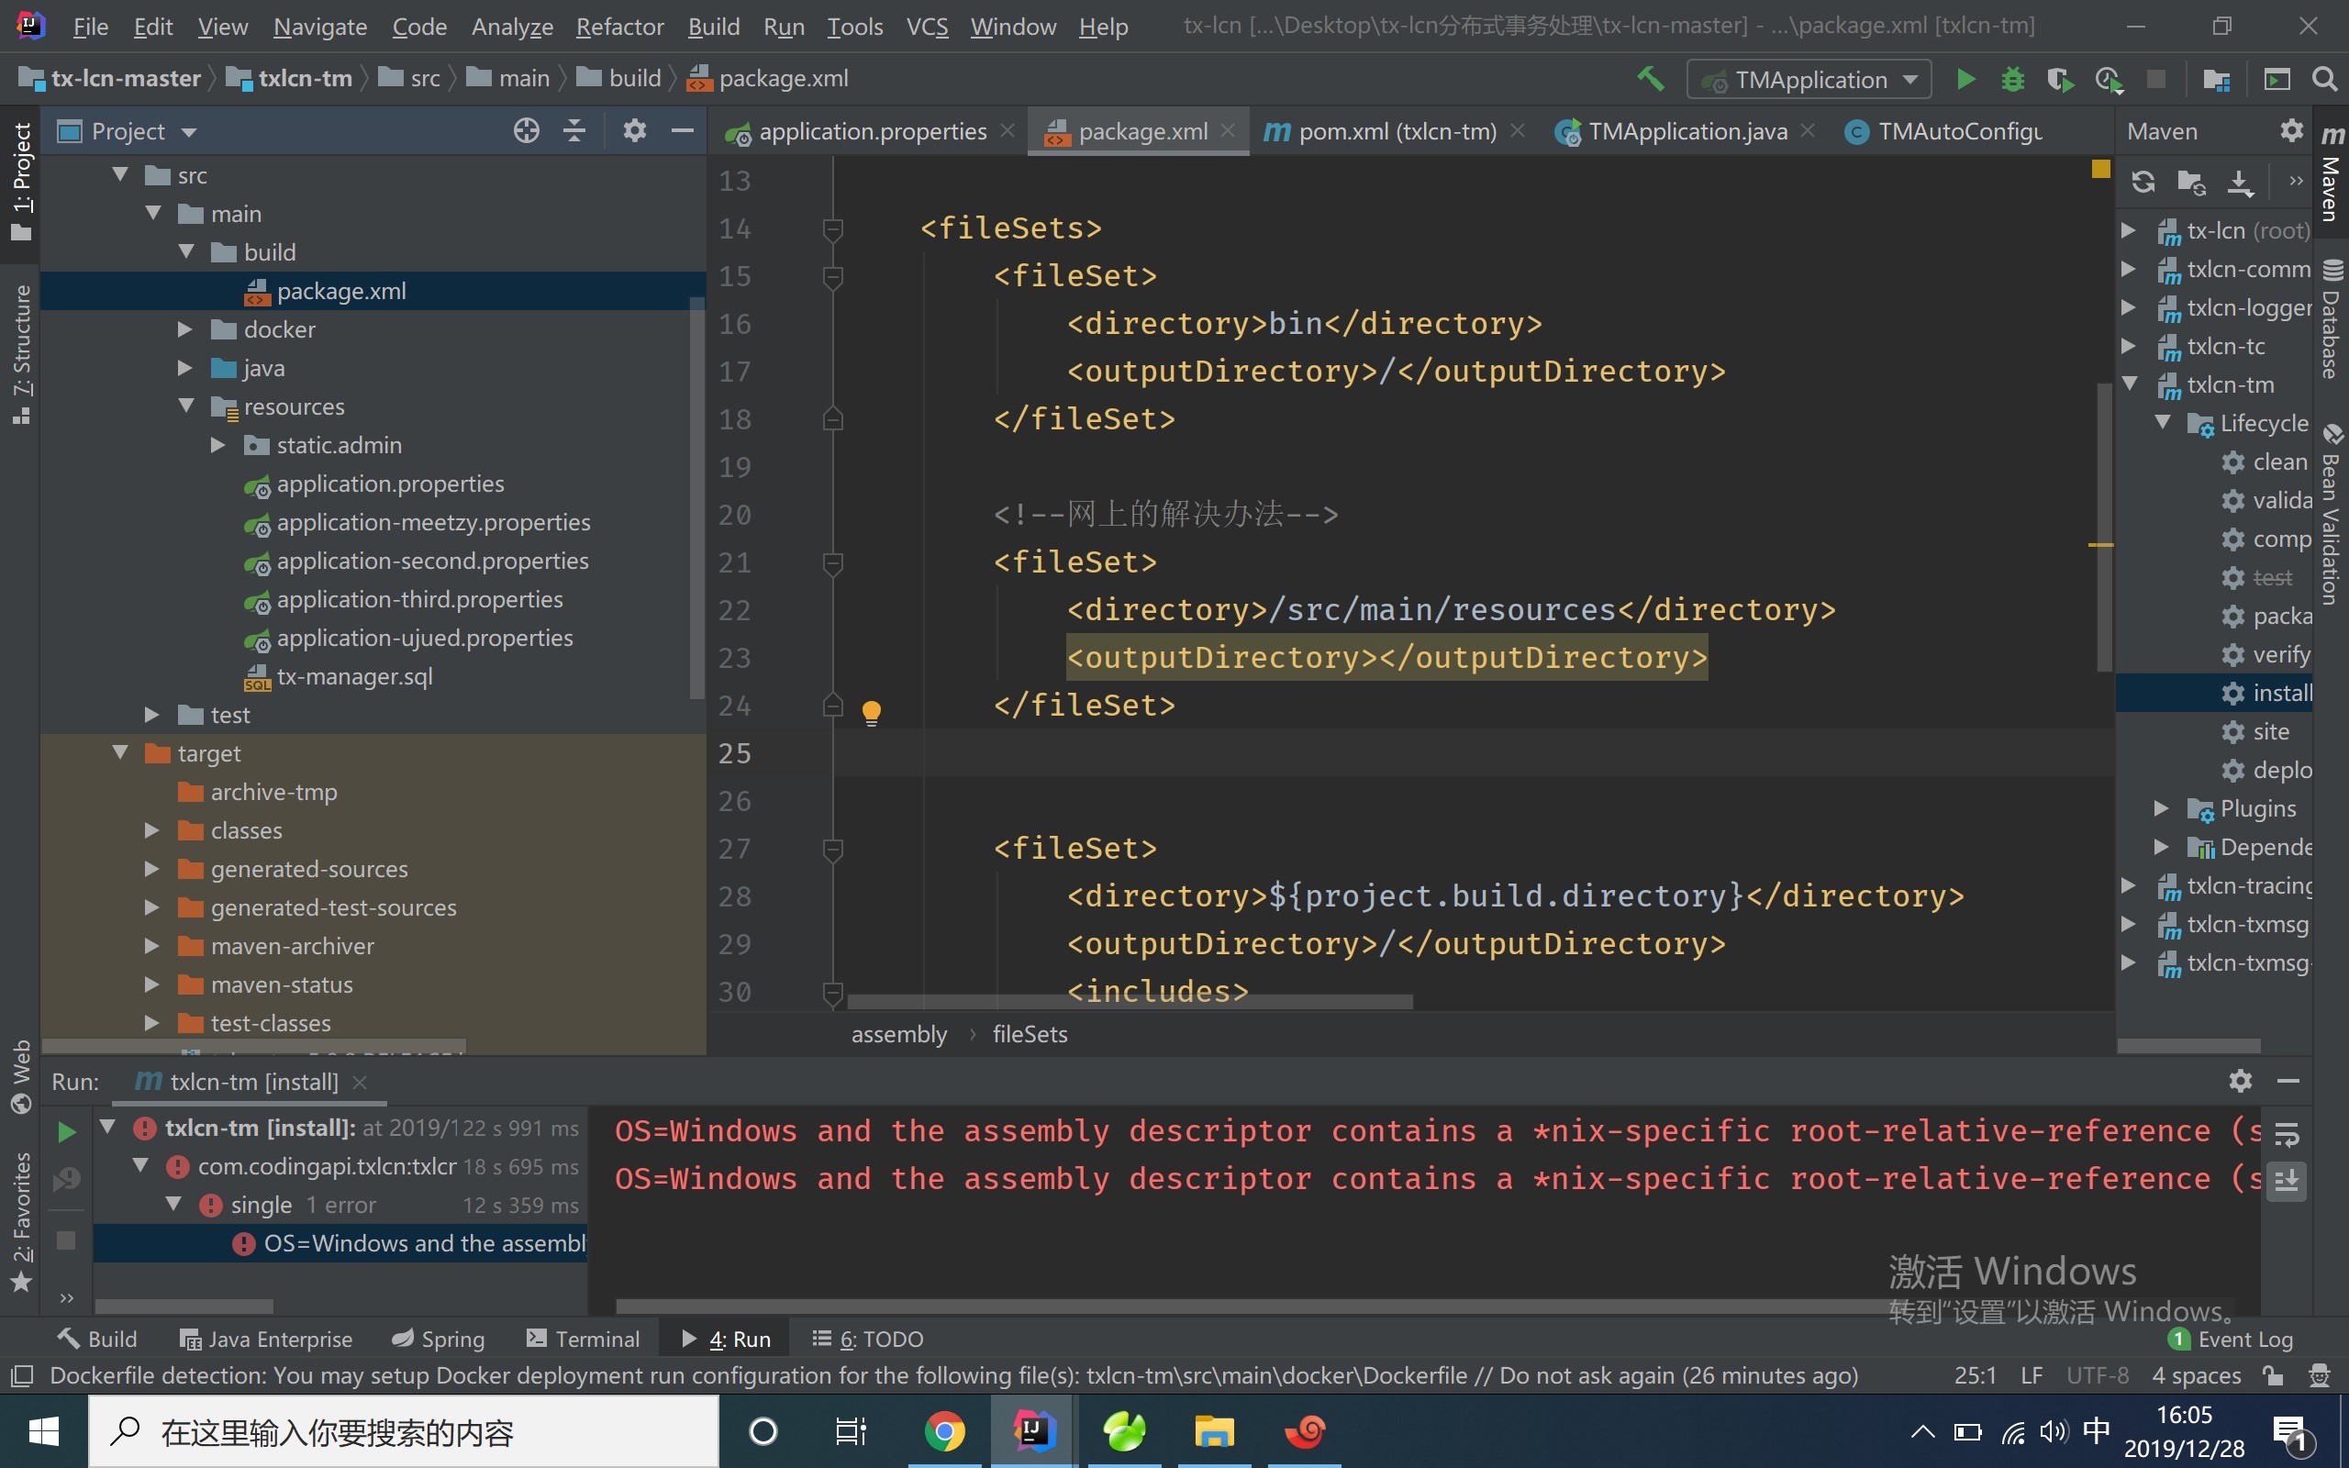Toggle scroll to end in Run console
Image resolution: width=2349 pixels, height=1468 pixels.
(x=2286, y=1182)
